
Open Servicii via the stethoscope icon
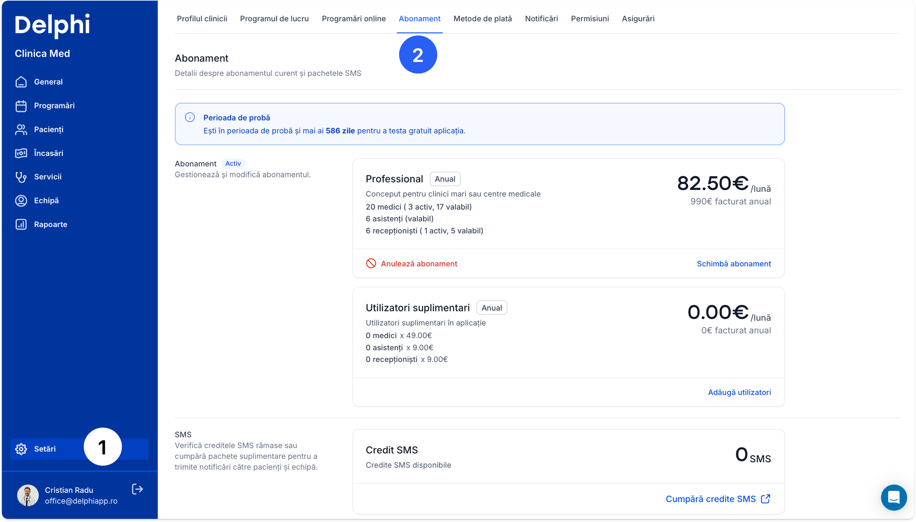click(21, 177)
